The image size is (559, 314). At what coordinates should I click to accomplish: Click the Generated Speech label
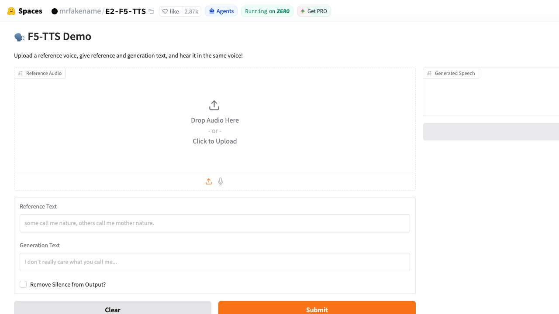coord(451,73)
